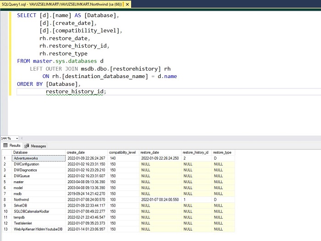Click row header number 13

[x=7, y=229]
